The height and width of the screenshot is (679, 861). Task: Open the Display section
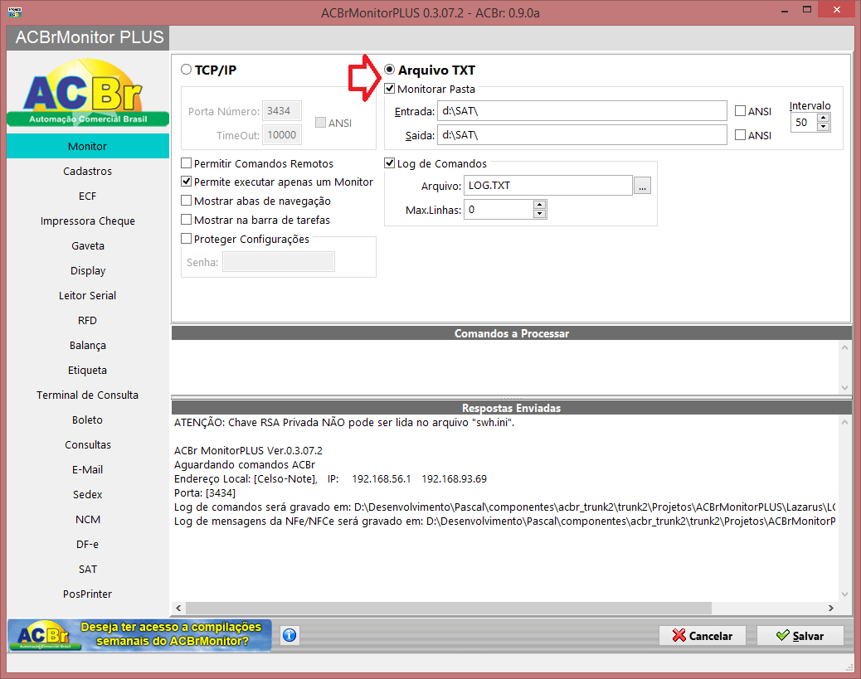tap(88, 270)
